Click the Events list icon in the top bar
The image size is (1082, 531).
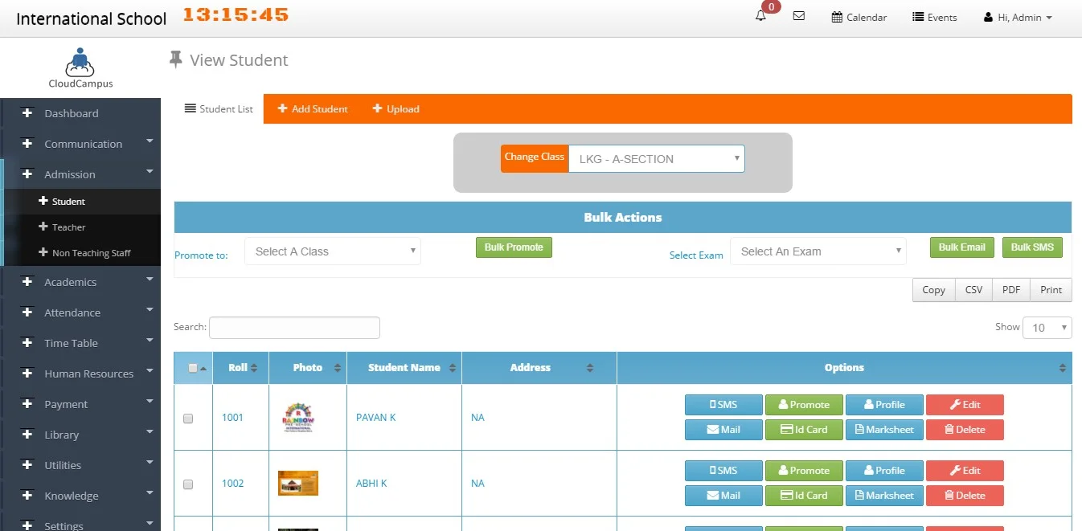point(918,17)
